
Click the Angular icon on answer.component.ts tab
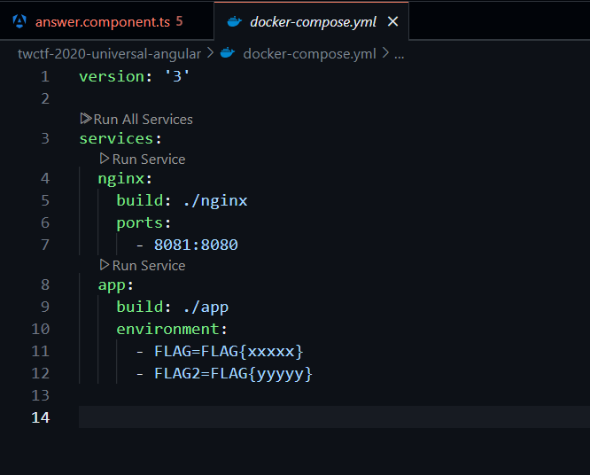19,20
